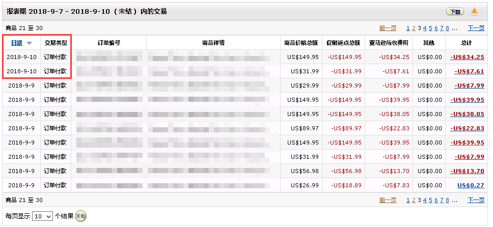Screen dimensions: 493x227
Task: Click the sort arrow beside 日期
Action: [x=29, y=43]
